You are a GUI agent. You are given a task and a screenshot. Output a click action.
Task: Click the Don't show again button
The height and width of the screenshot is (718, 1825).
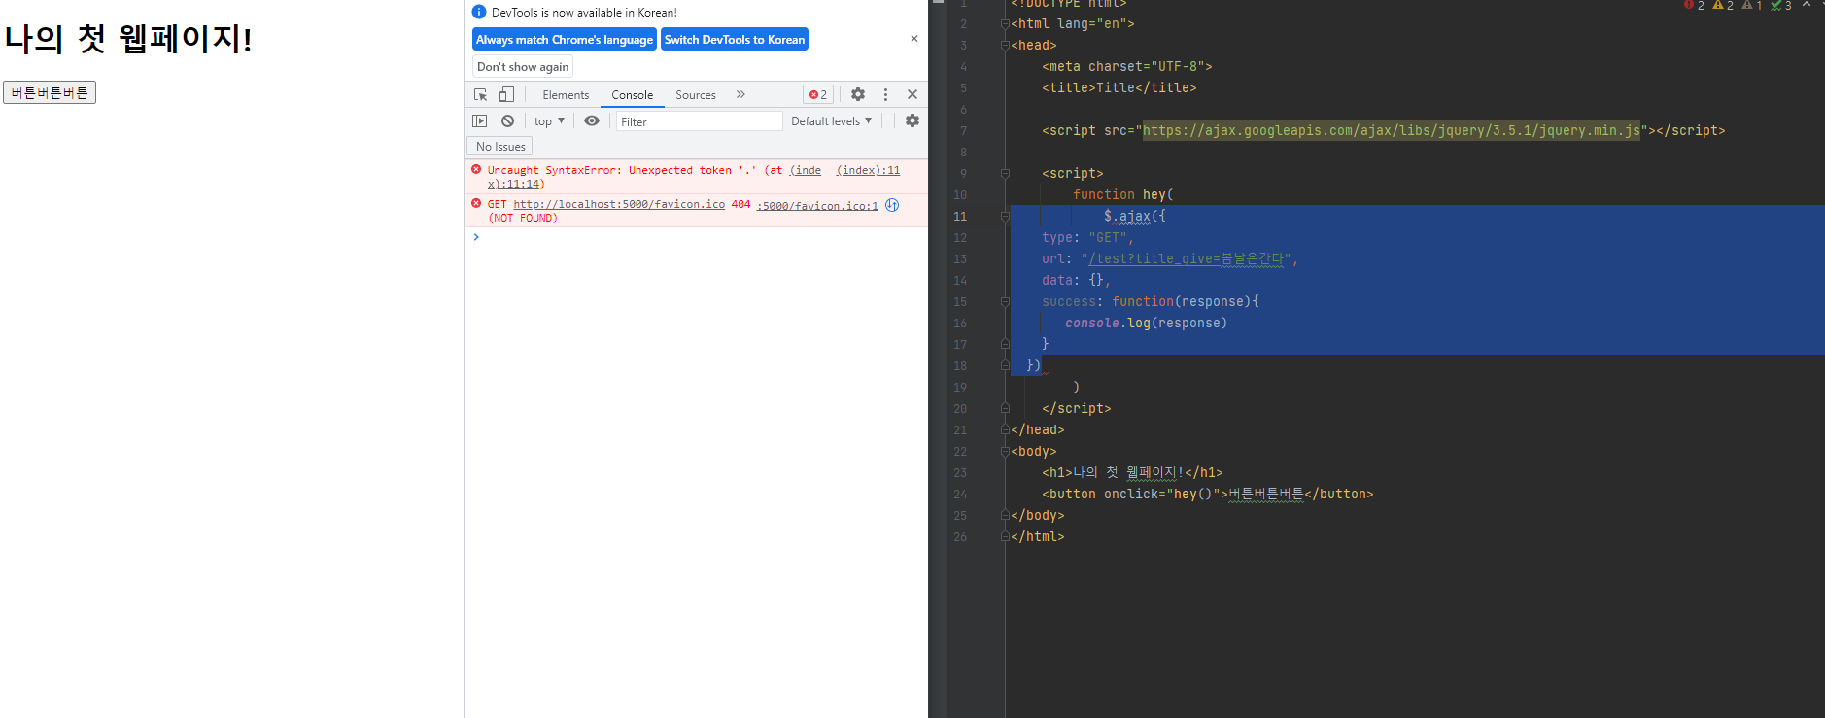(x=523, y=67)
